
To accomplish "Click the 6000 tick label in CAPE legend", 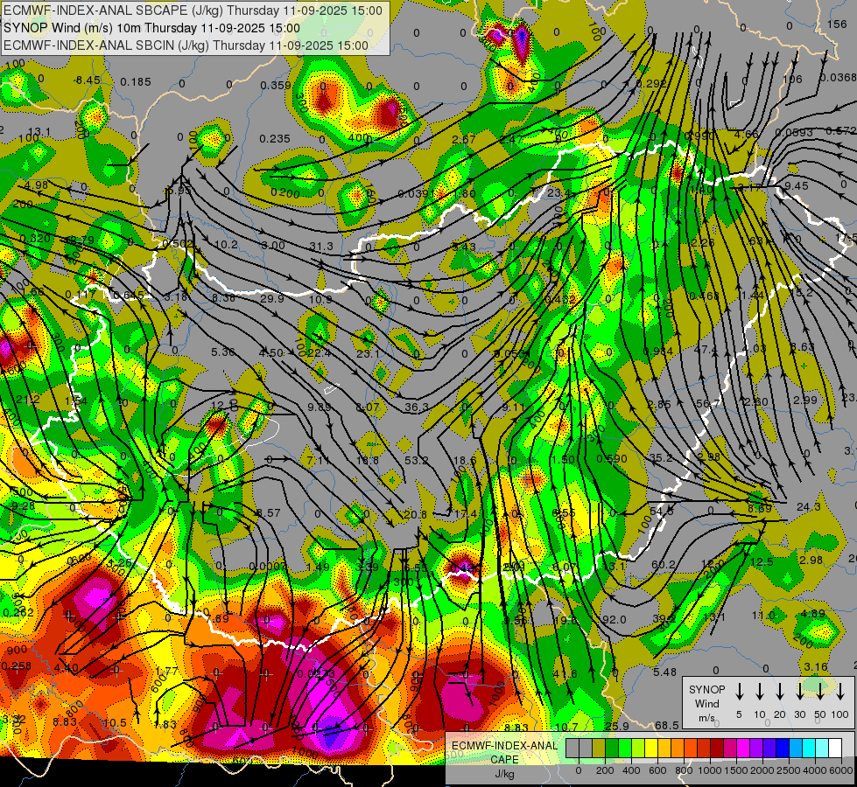I will click(841, 770).
